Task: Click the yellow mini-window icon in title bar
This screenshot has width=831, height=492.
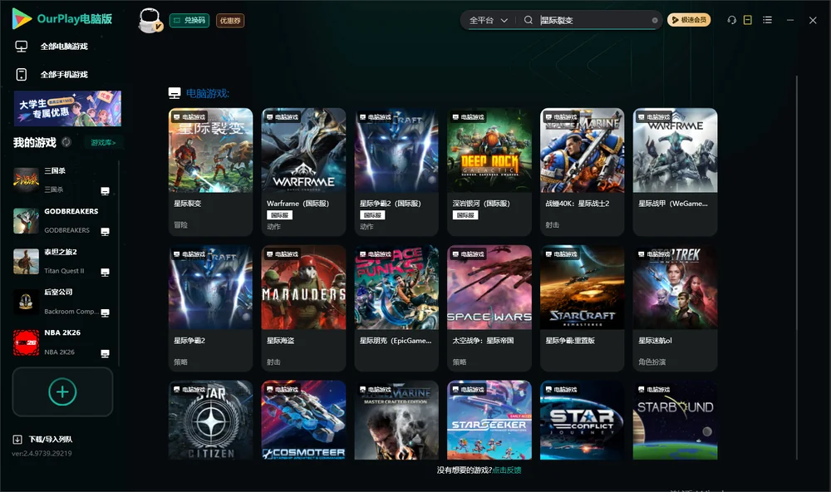Action: pyautogui.click(x=748, y=20)
